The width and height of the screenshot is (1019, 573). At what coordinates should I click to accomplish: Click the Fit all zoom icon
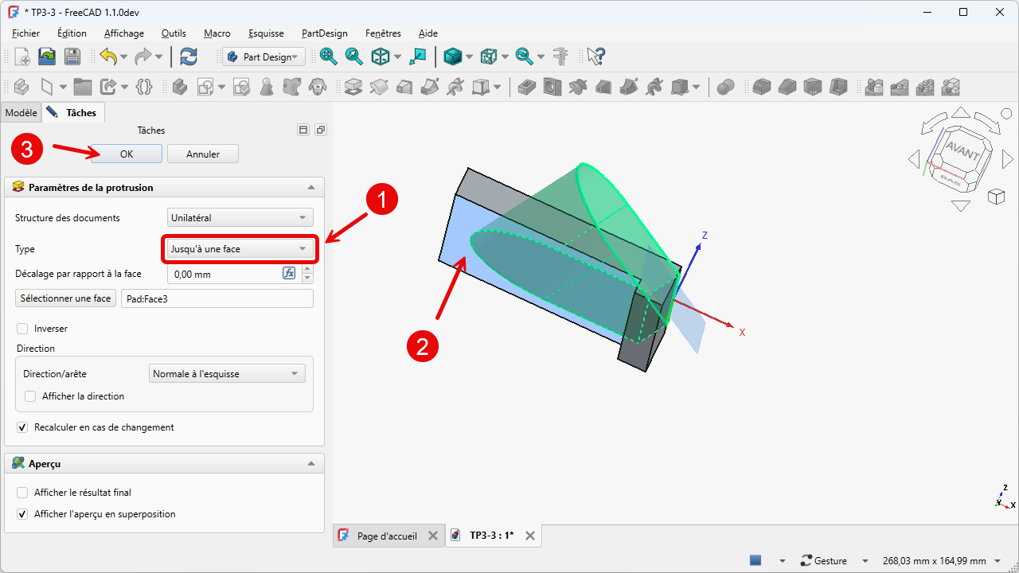tap(328, 57)
